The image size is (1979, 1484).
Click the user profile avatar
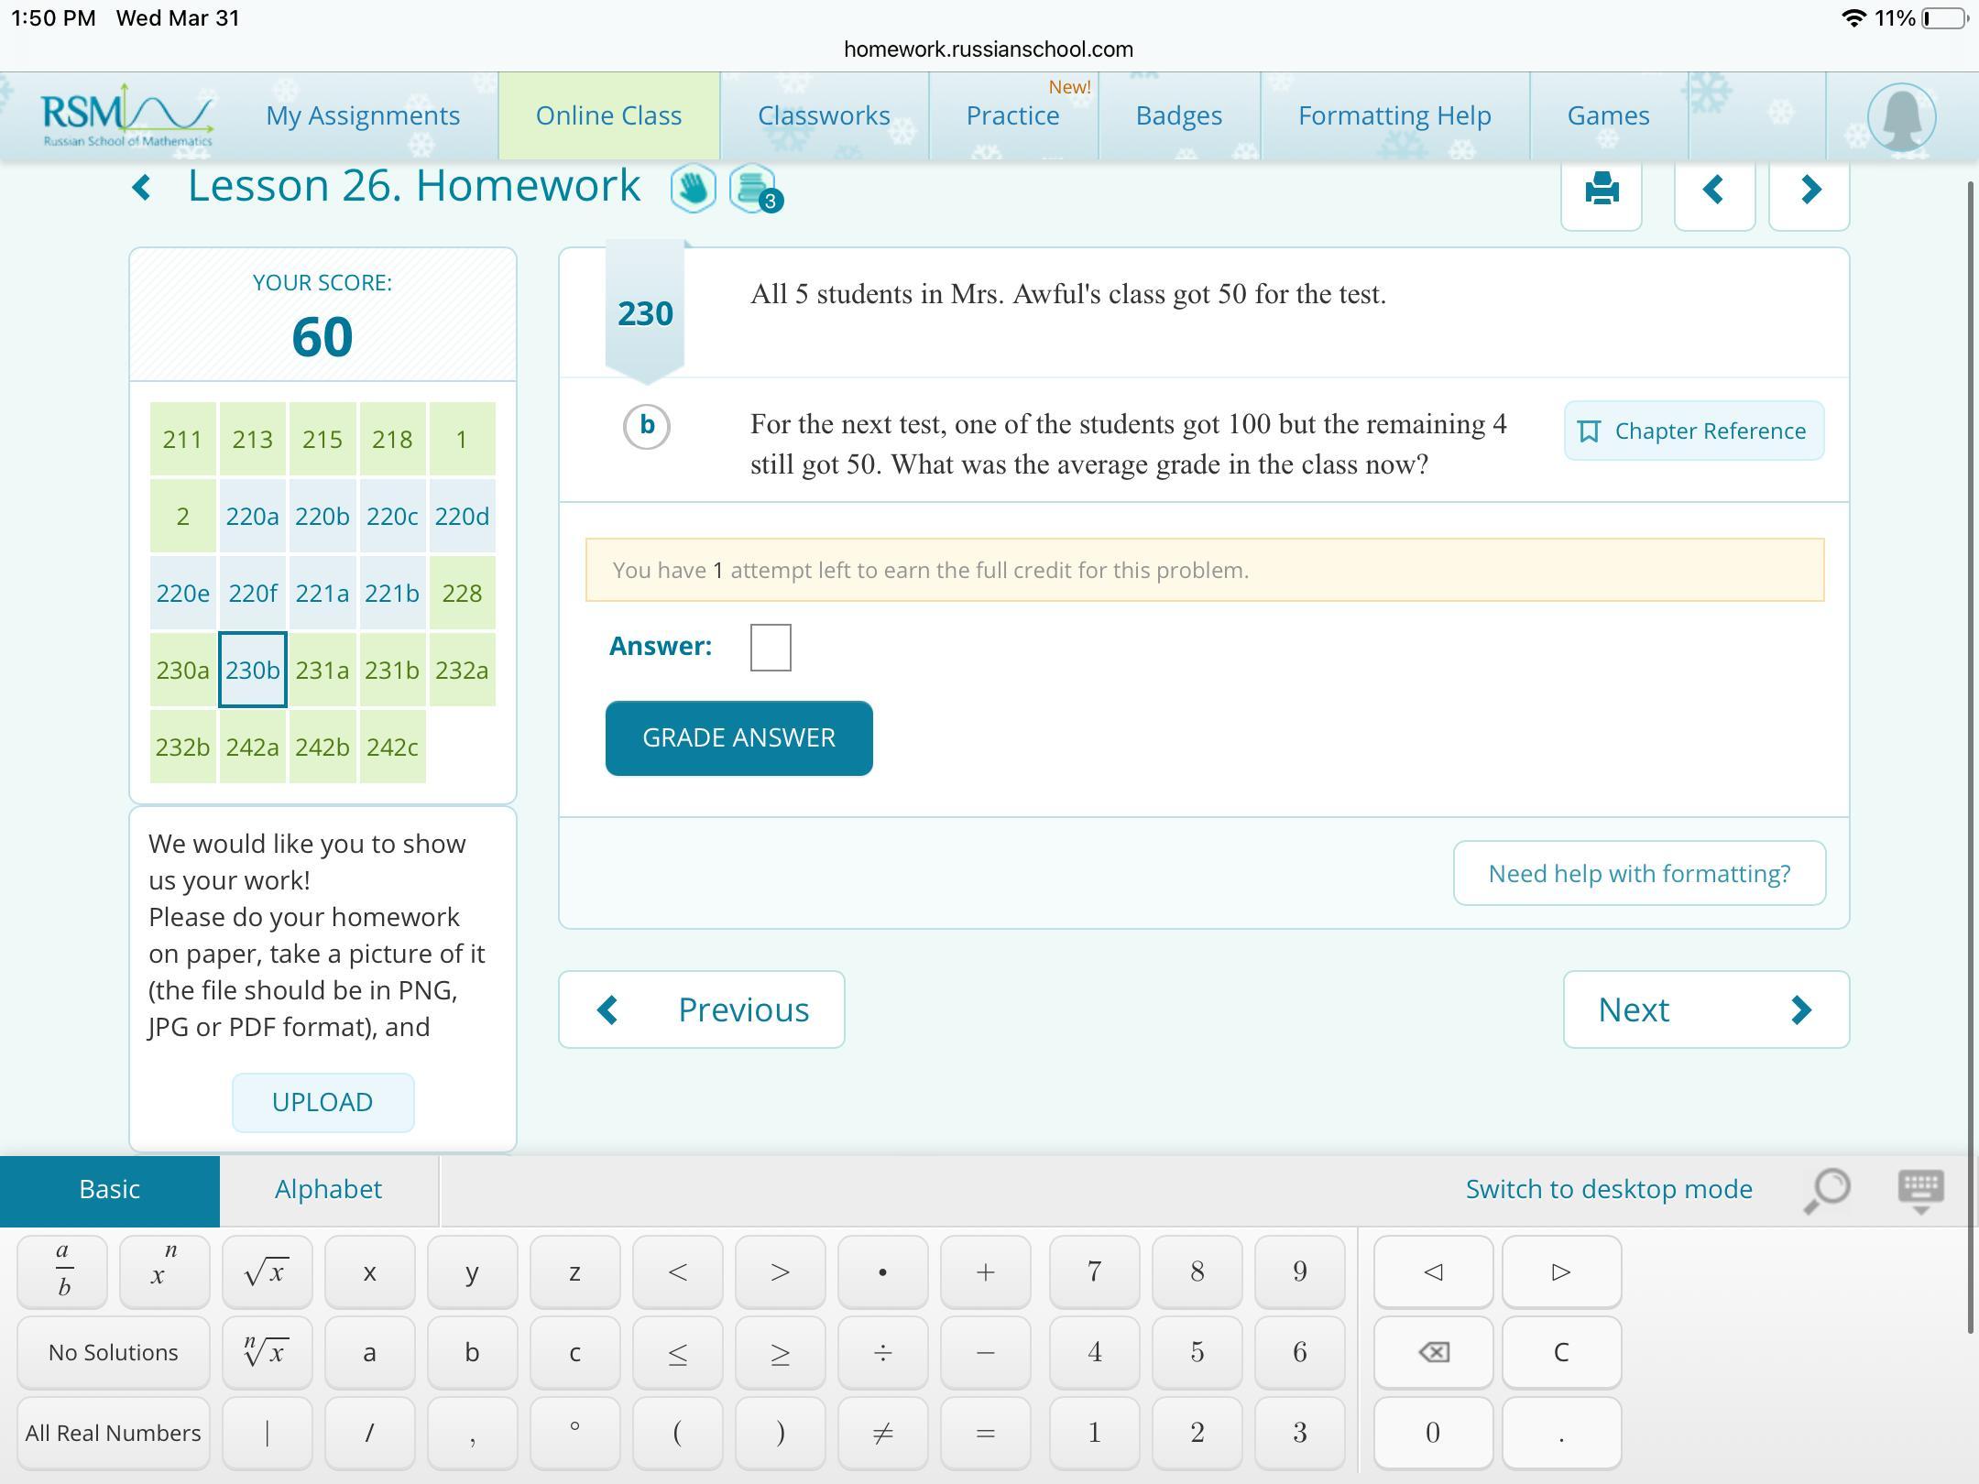coord(1901,116)
